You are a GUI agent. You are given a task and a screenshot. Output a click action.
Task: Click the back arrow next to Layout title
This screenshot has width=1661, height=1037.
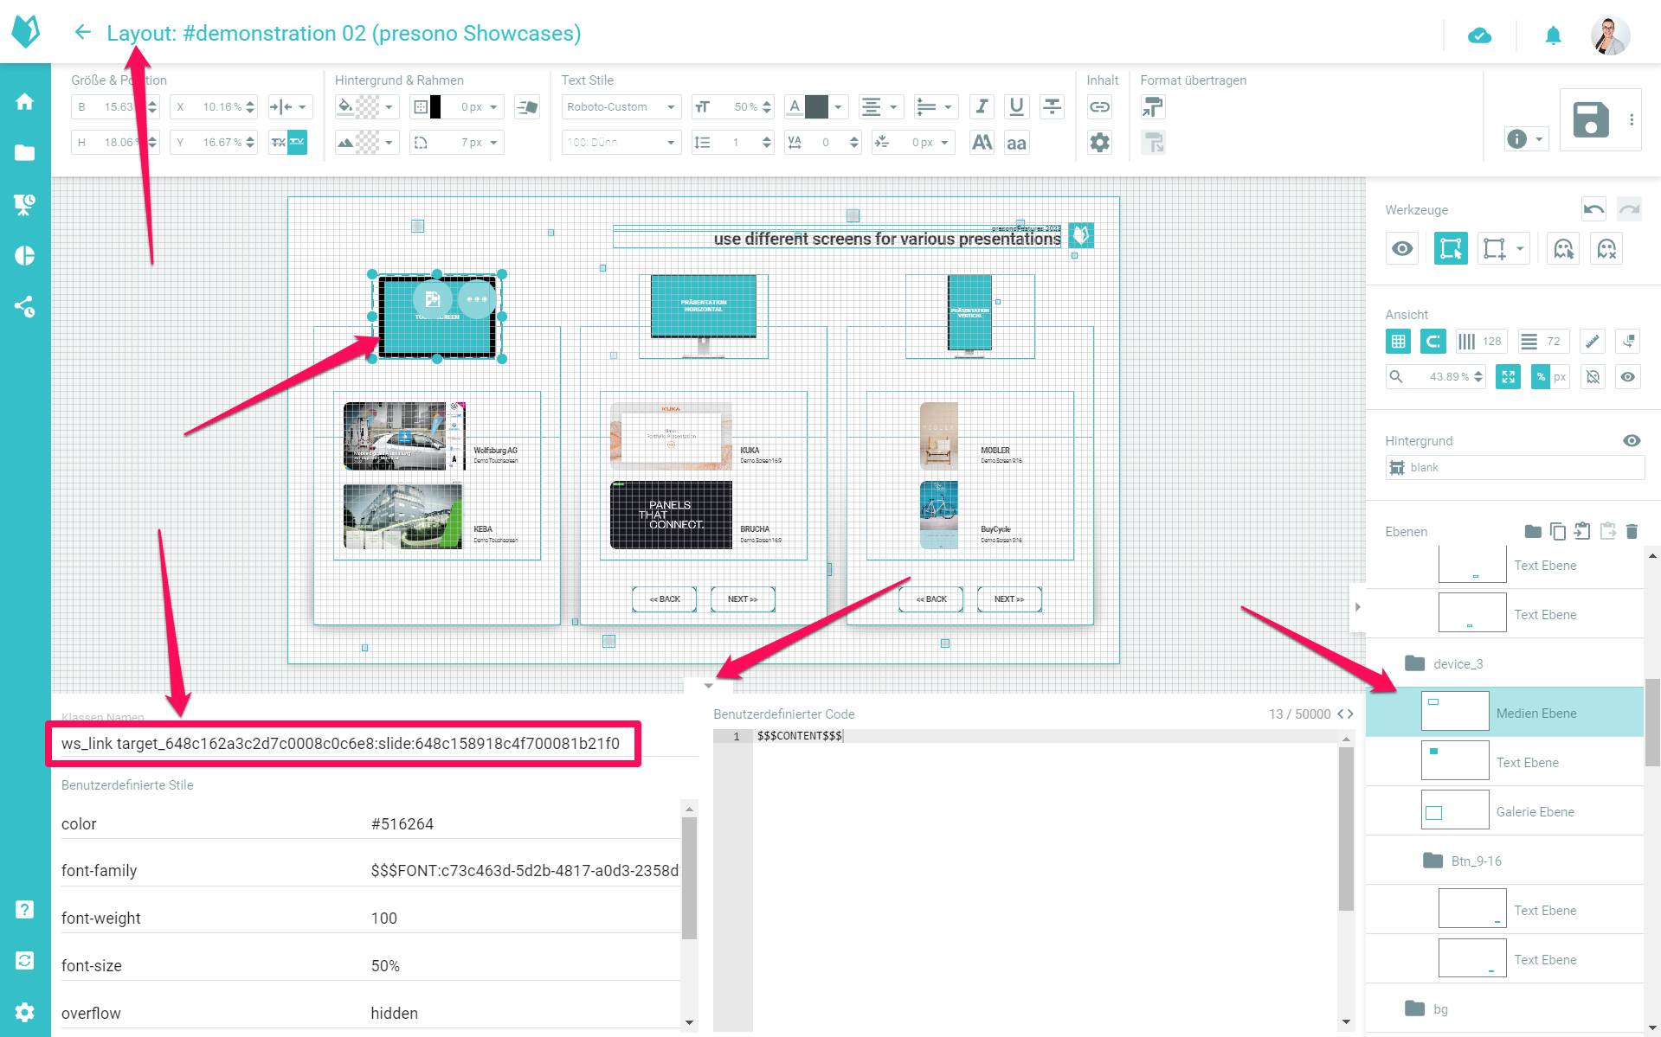pyautogui.click(x=83, y=33)
